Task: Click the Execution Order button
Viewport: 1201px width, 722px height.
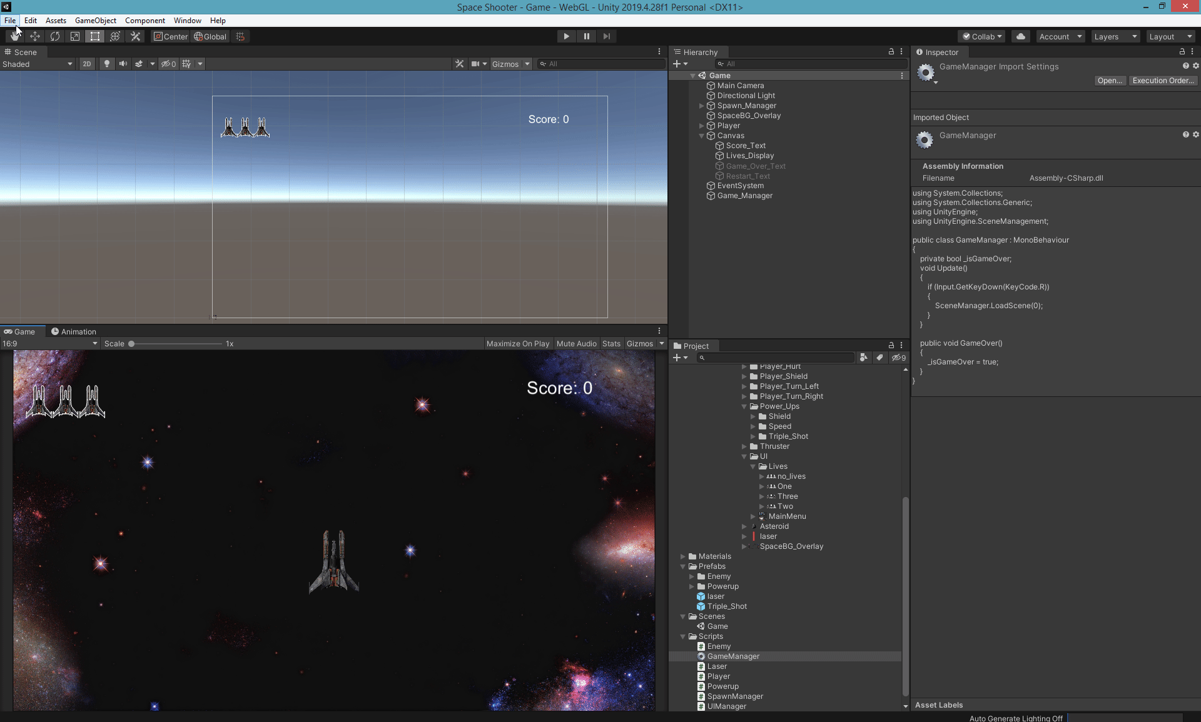Action: point(1163,81)
